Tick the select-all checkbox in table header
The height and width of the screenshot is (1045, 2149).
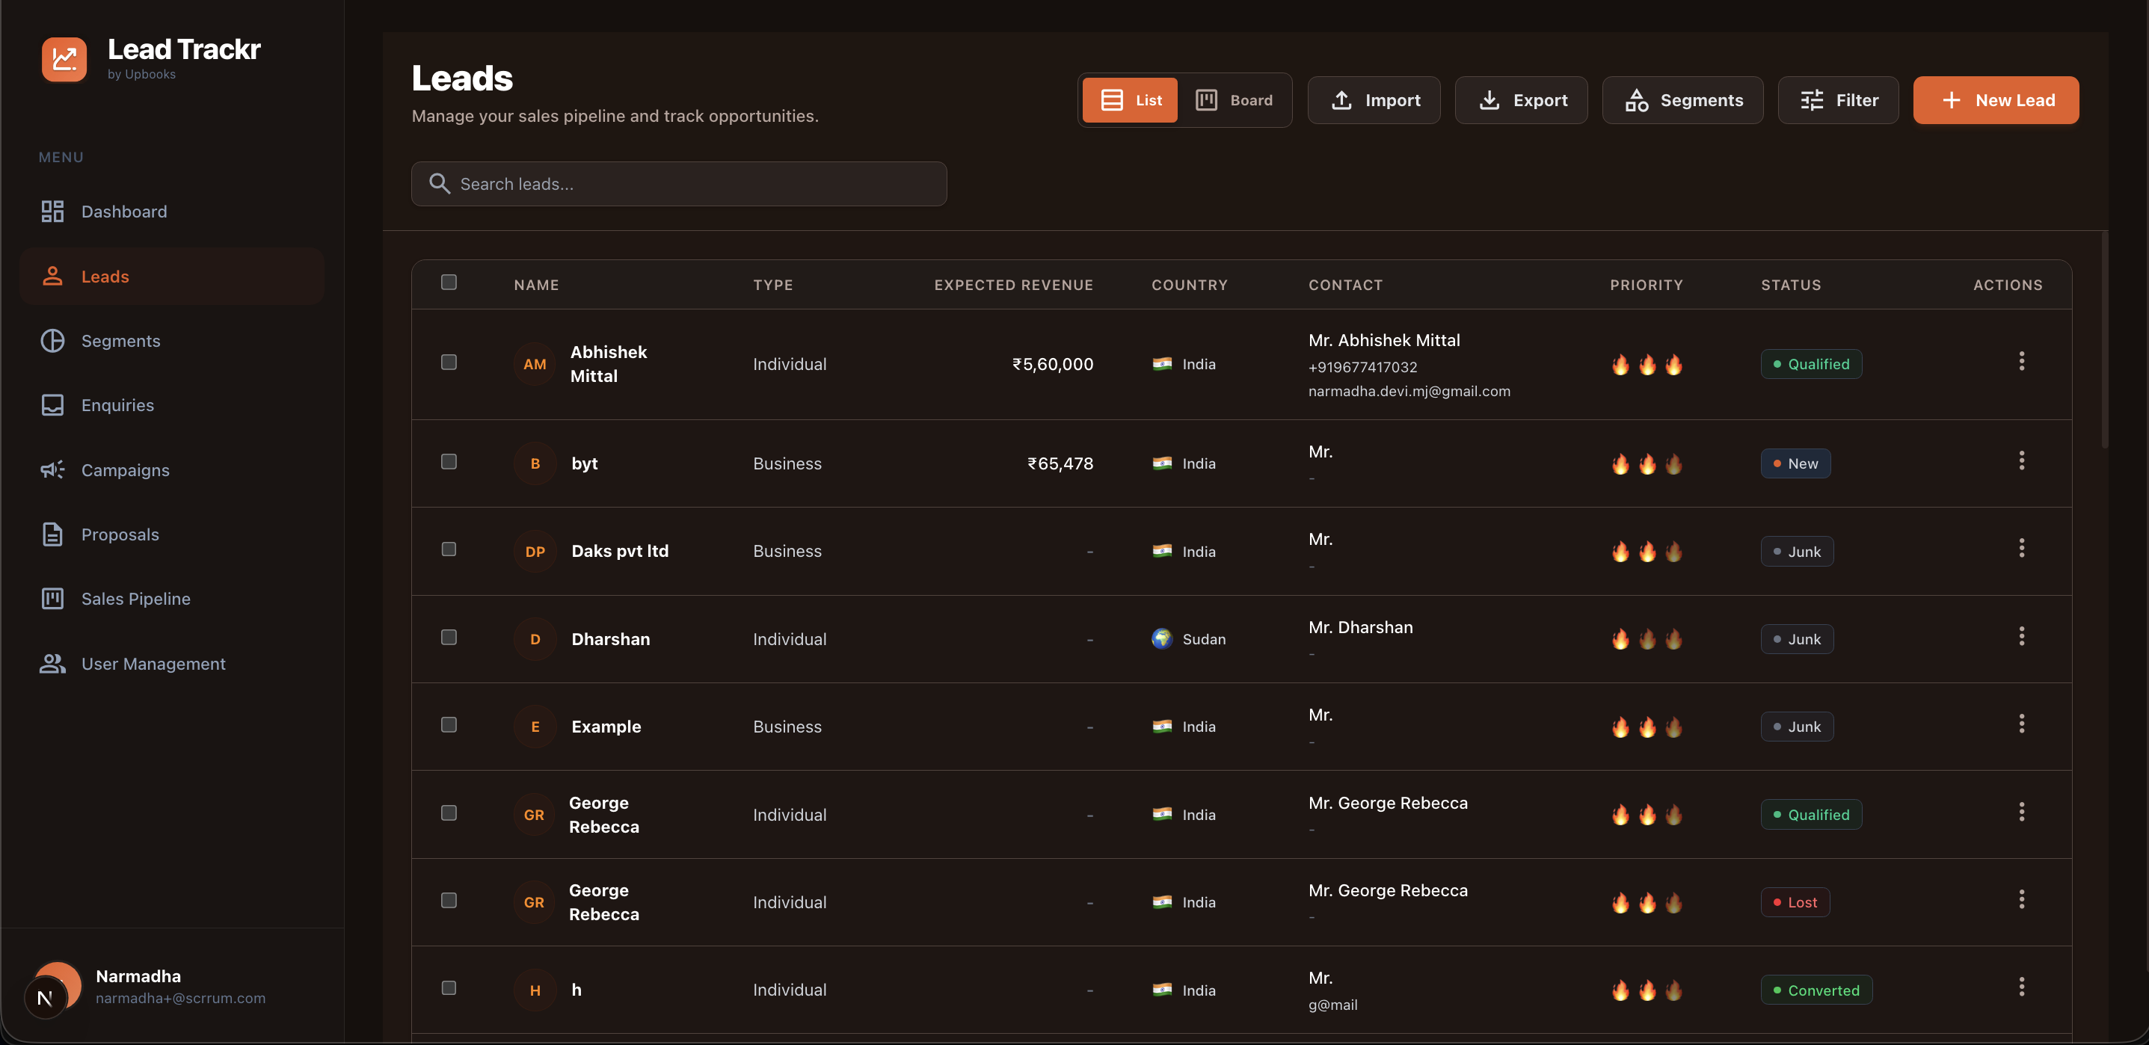[x=449, y=283]
